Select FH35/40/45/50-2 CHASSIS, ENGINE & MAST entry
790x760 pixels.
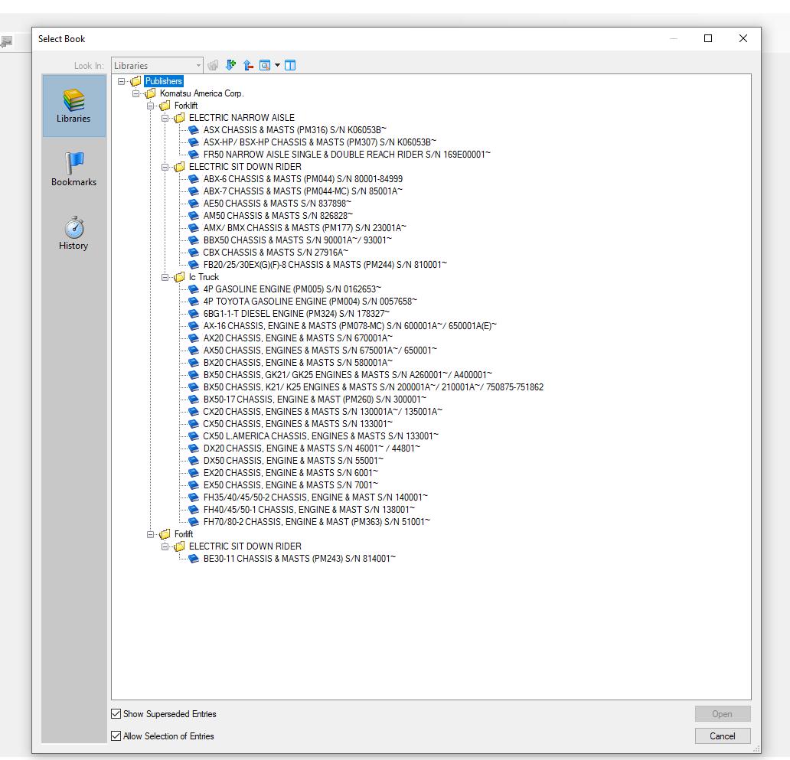pos(315,497)
